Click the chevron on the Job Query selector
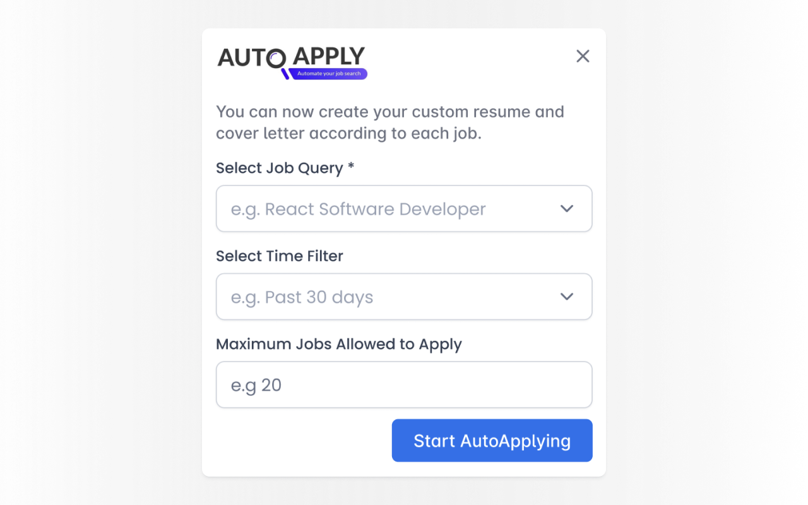Image resolution: width=808 pixels, height=505 pixels. [x=566, y=208]
